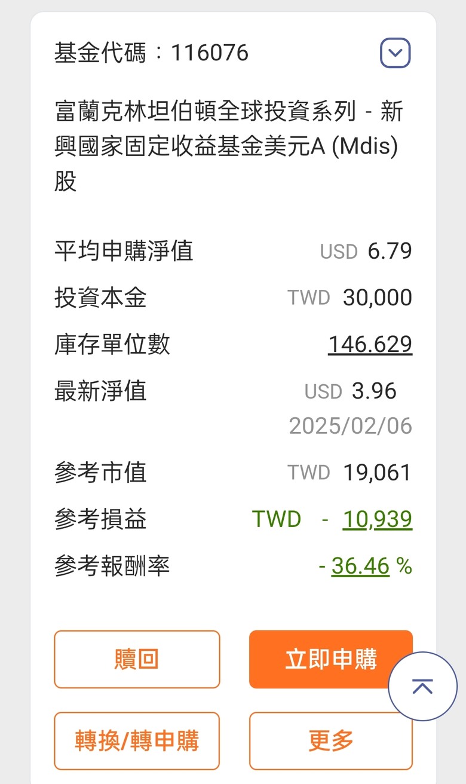Tap the 參考損益 label
Viewport: 466px width, 784px height.
(100, 519)
